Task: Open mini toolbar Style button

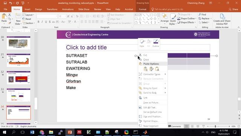Action: click(x=142, y=43)
